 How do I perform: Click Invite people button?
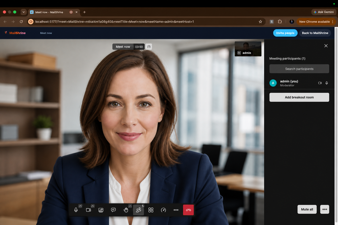tap(285, 33)
